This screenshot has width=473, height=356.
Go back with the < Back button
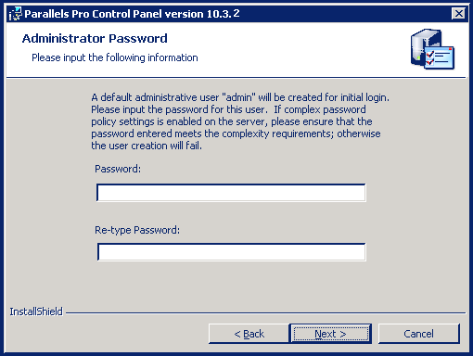249,334
